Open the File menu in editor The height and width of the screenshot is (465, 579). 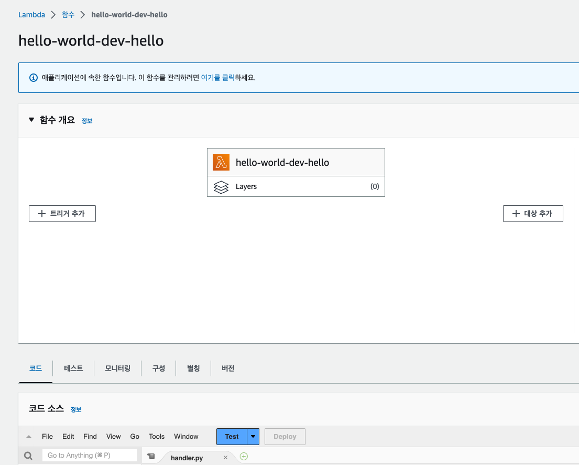click(x=47, y=437)
